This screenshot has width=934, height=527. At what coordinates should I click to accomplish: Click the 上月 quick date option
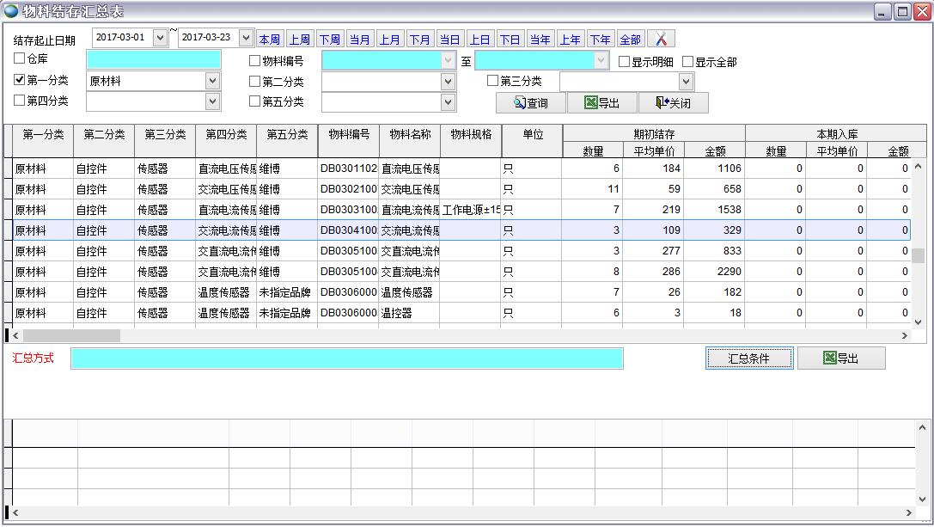(x=390, y=38)
